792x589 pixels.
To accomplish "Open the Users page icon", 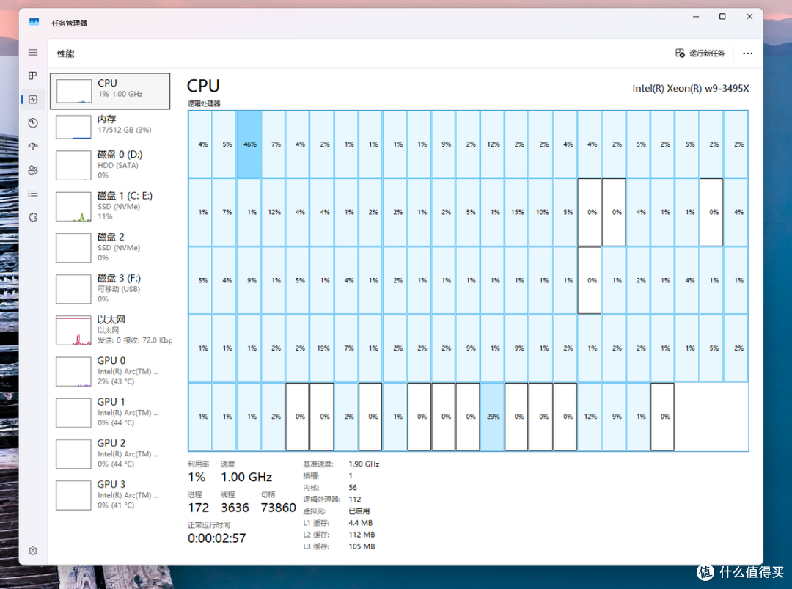I will [x=33, y=169].
